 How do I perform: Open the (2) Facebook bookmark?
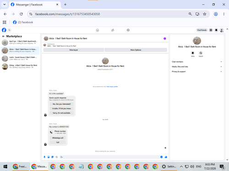point(23,22)
